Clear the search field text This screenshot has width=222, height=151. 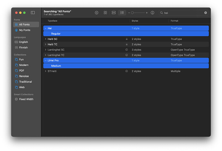point(206,13)
